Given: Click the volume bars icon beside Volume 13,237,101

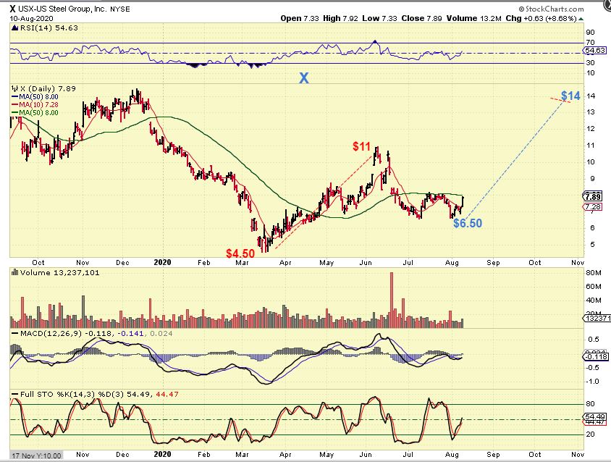Looking at the screenshot, I should [x=14, y=272].
